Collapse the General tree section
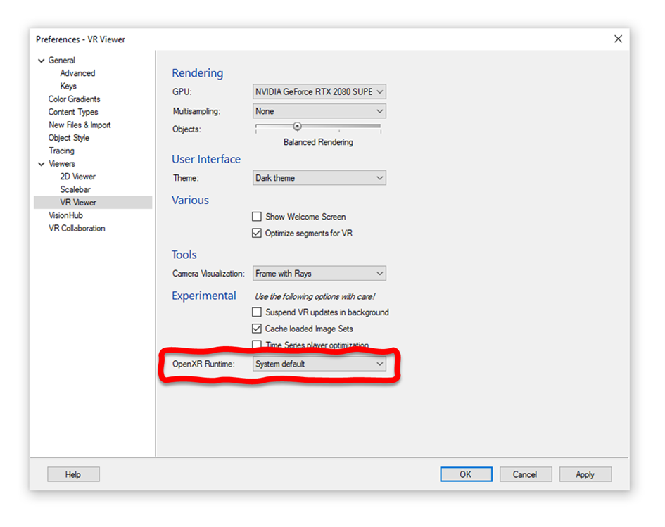 (42, 61)
